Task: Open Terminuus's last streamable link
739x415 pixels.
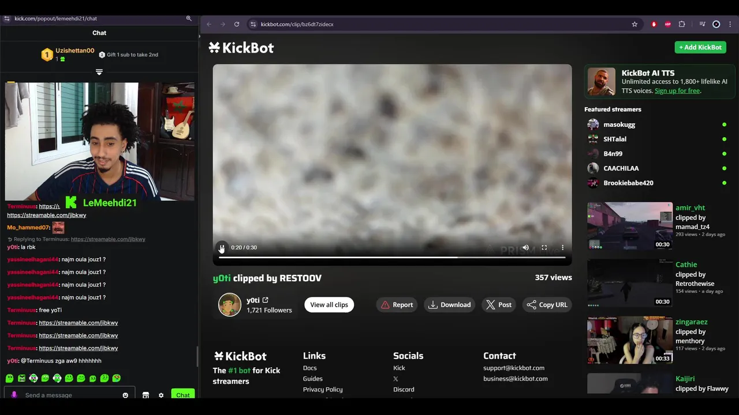Action: click(79, 348)
